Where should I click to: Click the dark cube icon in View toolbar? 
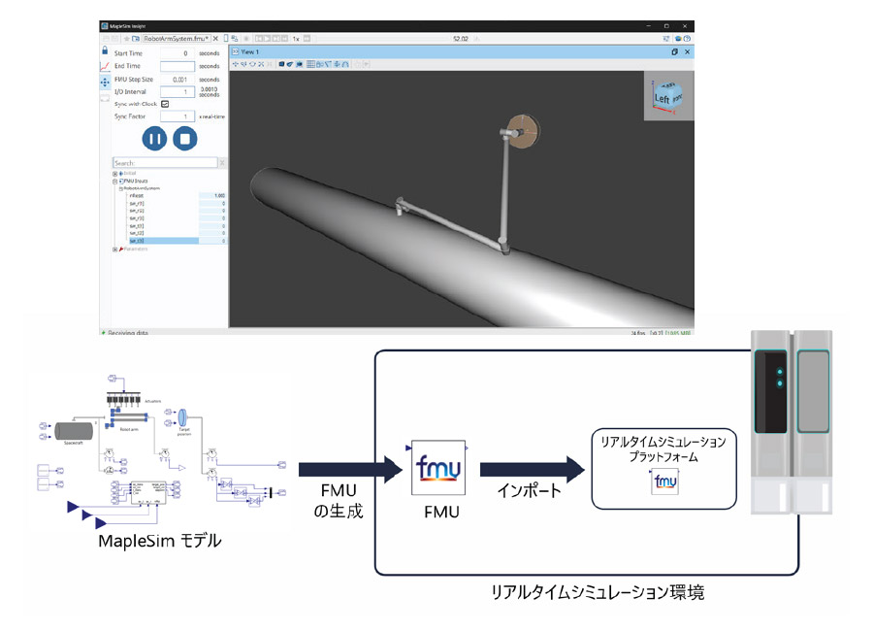click(281, 64)
